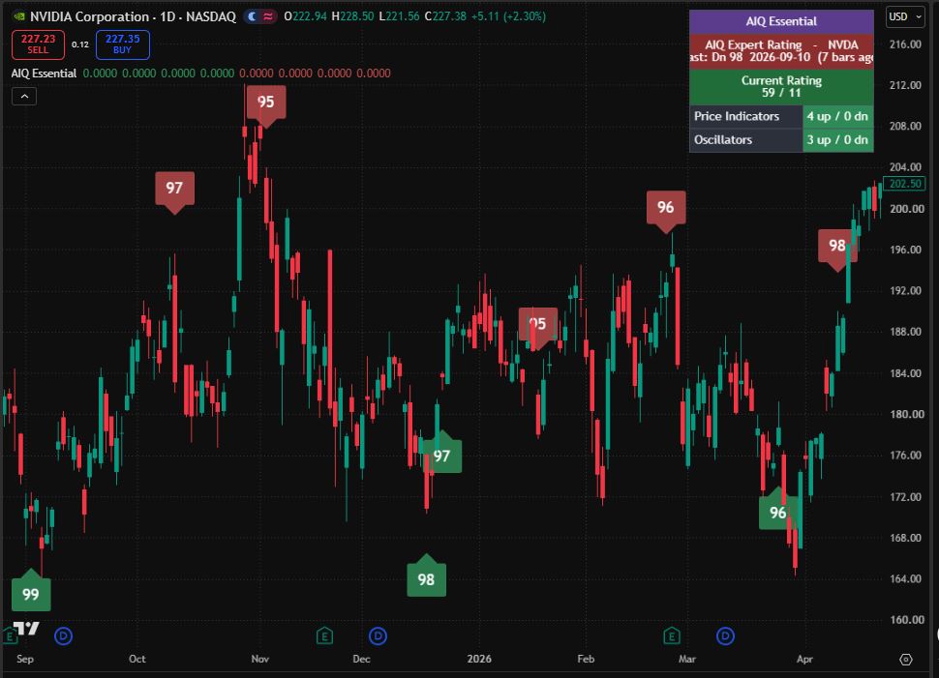Screen dimensions: 939x678
Task: Click the moon post-market session icon
Action: [252, 16]
